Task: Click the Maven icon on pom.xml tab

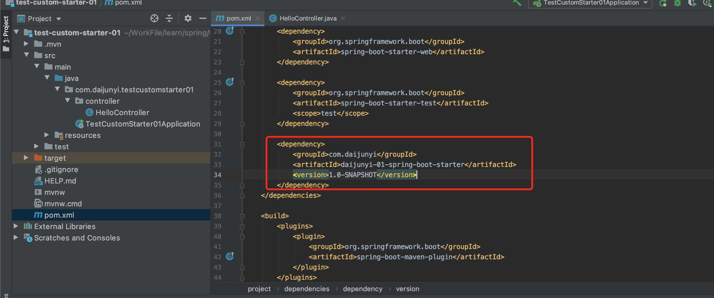Action: (x=220, y=18)
